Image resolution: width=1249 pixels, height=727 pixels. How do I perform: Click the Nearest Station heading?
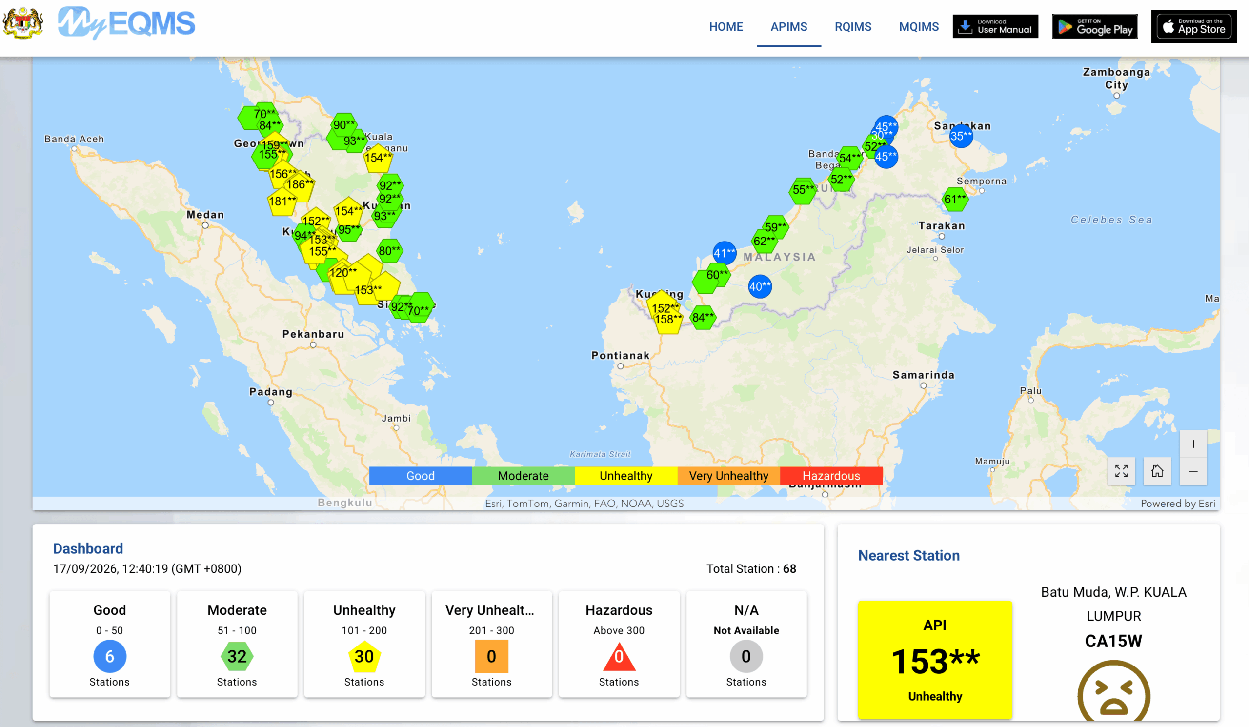[908, 556]
